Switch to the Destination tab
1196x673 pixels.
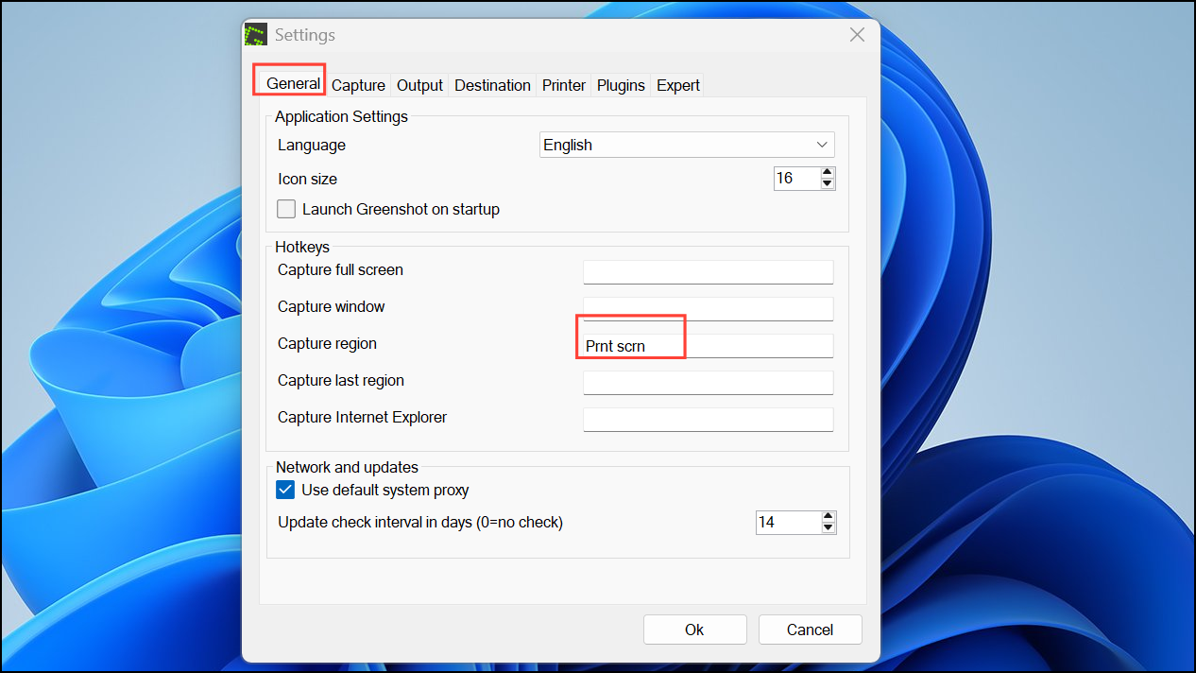click(492, 85)
